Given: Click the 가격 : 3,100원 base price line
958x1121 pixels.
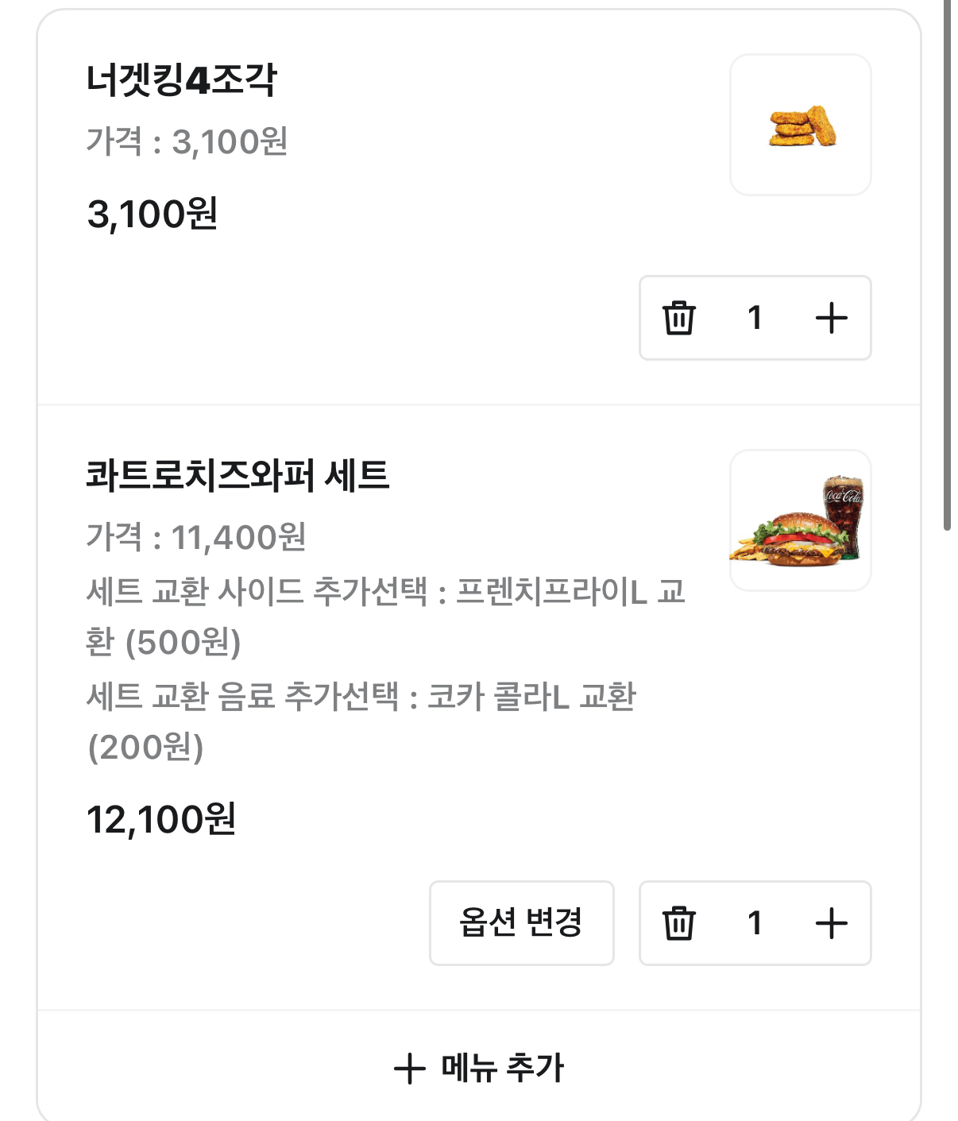Looking at the screenshot, I should [187, 142].
